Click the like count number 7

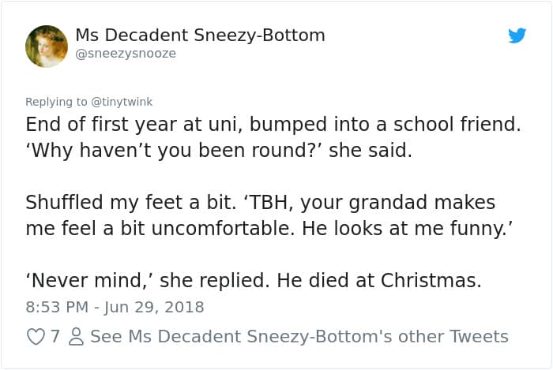55,337
